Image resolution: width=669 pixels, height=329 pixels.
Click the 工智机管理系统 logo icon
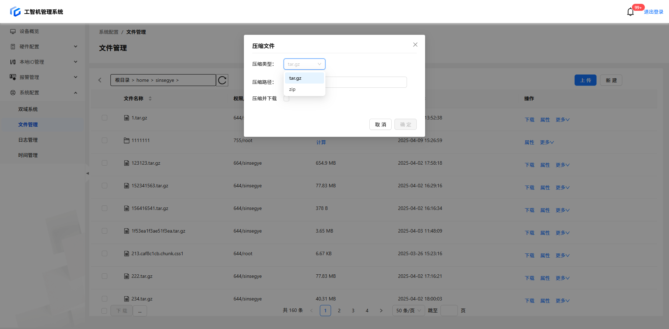click(15, 12)
